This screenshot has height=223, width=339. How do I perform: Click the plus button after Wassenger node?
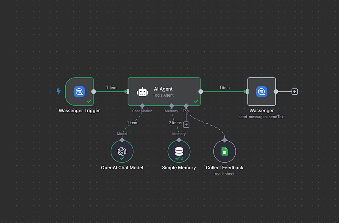(x=295, y=91)
